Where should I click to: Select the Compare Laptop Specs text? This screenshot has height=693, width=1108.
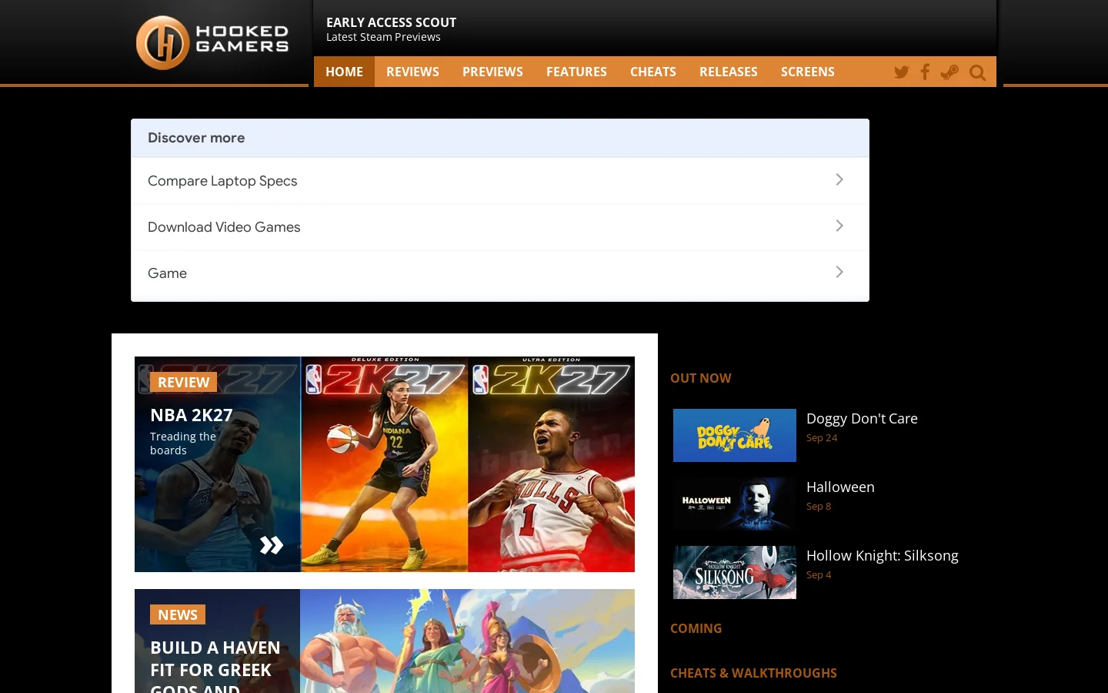[222, 181]
